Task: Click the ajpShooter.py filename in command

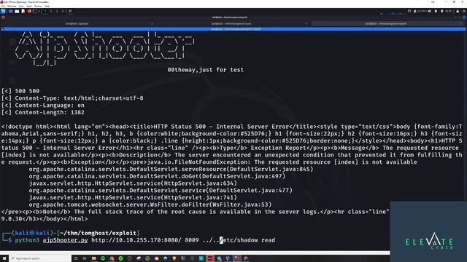Action: [65, 240]
